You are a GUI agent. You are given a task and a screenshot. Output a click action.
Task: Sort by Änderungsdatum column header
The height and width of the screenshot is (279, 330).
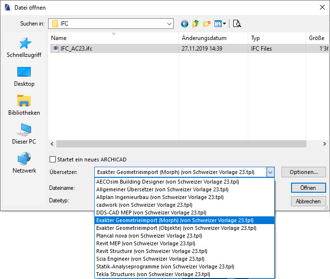tap(213, 38)
